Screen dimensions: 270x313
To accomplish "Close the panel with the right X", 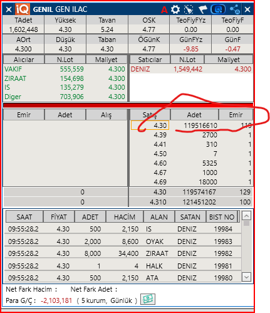I will pyautogui.click(x=247, y=9).
